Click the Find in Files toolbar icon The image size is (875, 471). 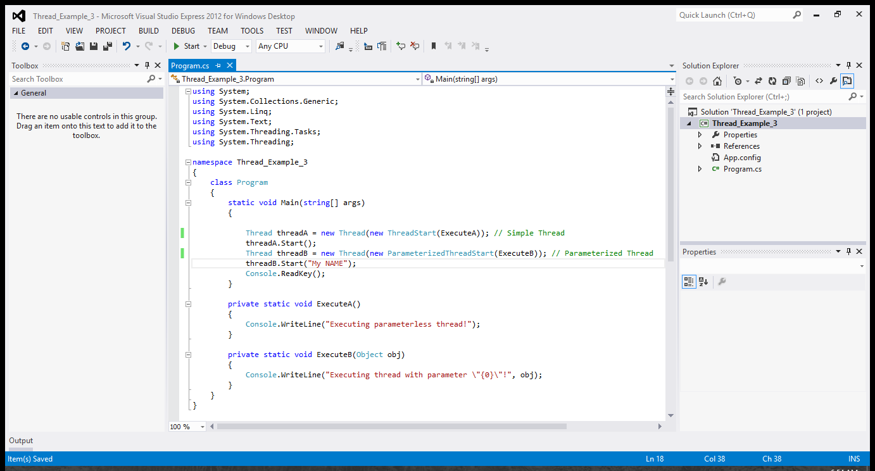340,46
